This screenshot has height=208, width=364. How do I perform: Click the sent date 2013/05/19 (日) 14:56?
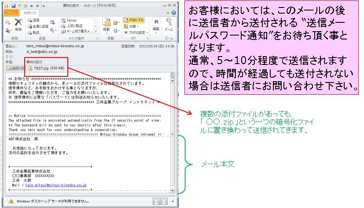(157, 46)
